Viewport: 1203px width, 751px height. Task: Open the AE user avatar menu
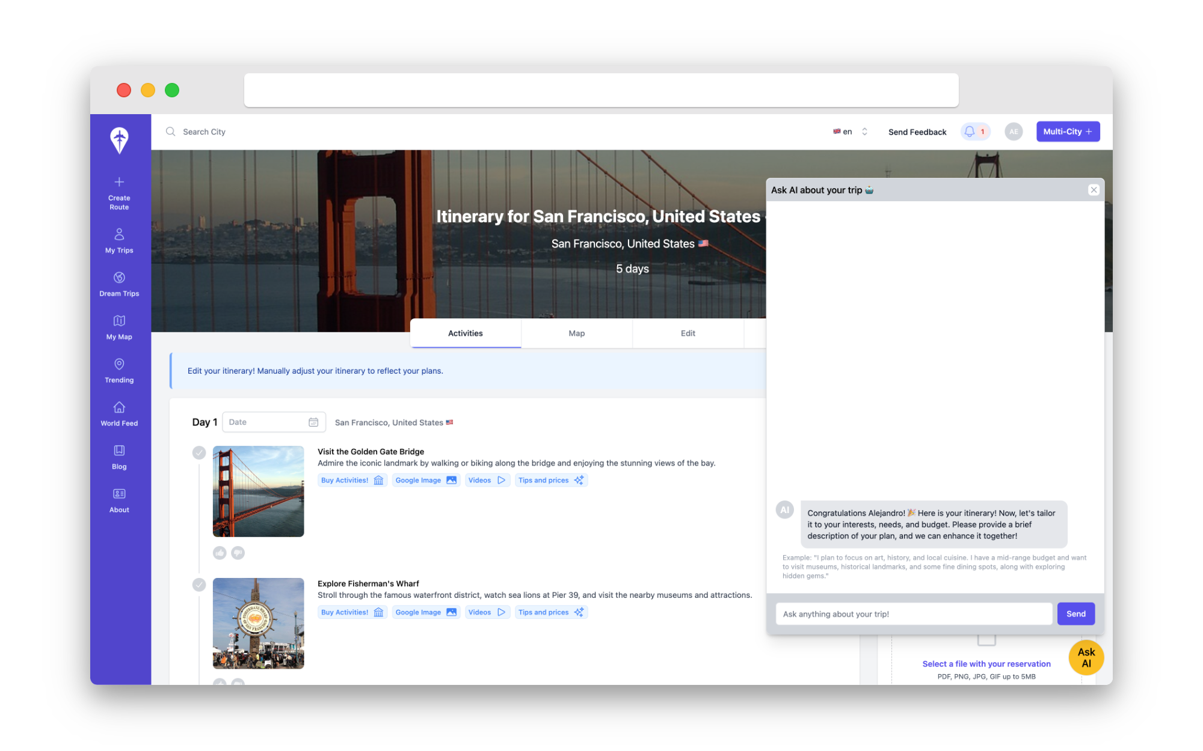click(x=1014, y=132)
